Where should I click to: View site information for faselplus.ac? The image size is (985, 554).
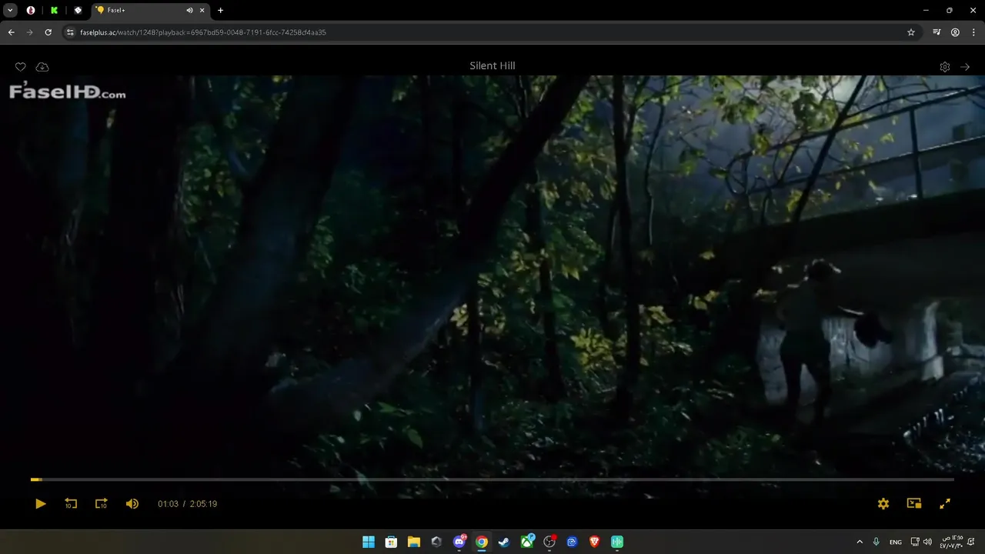[70, 32]
